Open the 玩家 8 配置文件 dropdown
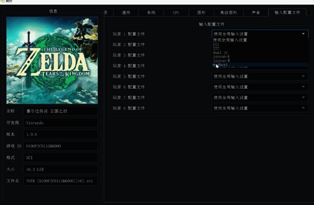This screenshot has width=314, height=205. pos(260,108)
